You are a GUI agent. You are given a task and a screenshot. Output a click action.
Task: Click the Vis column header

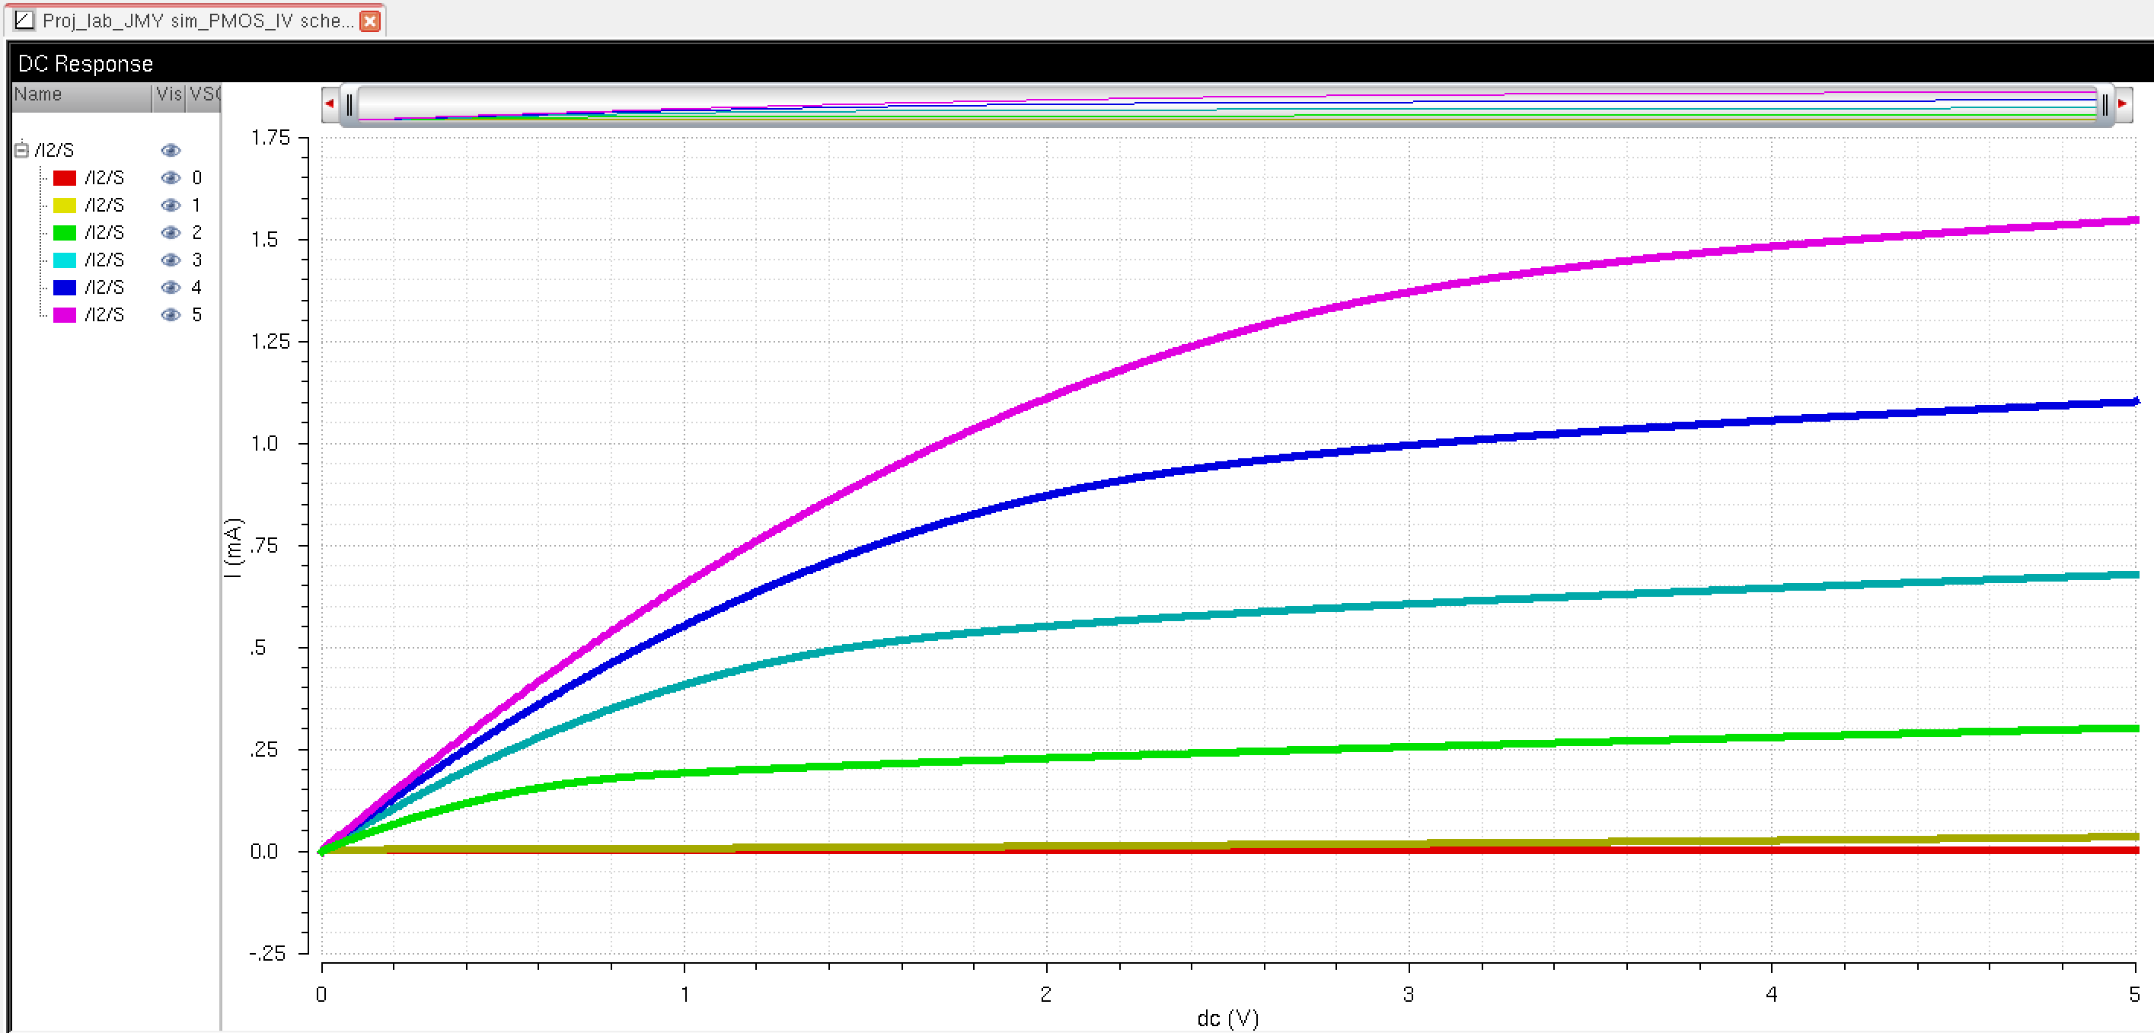click(169, 94)
